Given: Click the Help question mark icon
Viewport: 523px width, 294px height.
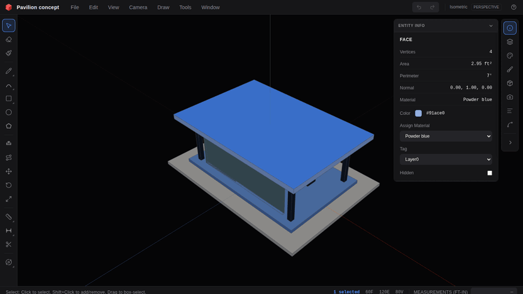Looking at the screenshot, I should point(514,7).
